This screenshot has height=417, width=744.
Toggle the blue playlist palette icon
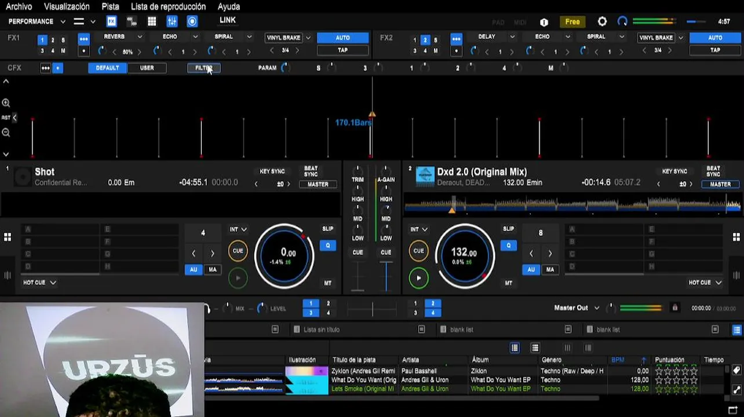point(737,330)
